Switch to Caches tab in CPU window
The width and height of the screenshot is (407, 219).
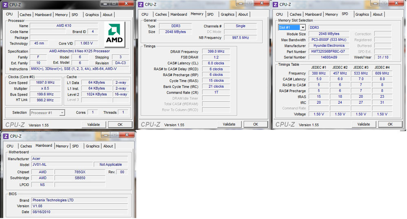coord(25,15)
